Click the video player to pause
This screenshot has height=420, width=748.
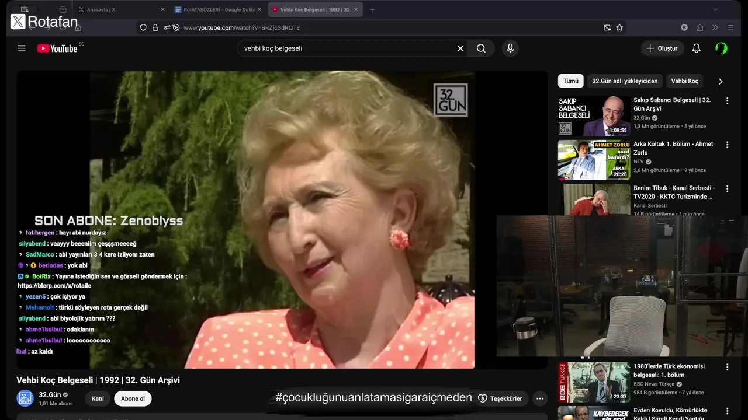(x=282, y=219)
